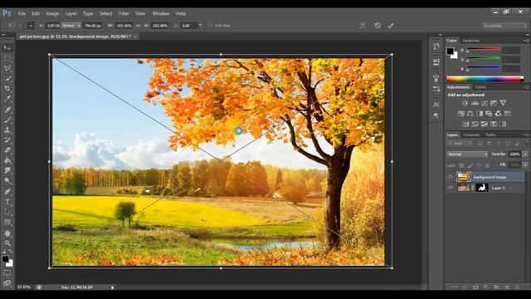Screen dimensions: 531x299
Task: Select the Hand tool
Action: [x=7, y=233]
